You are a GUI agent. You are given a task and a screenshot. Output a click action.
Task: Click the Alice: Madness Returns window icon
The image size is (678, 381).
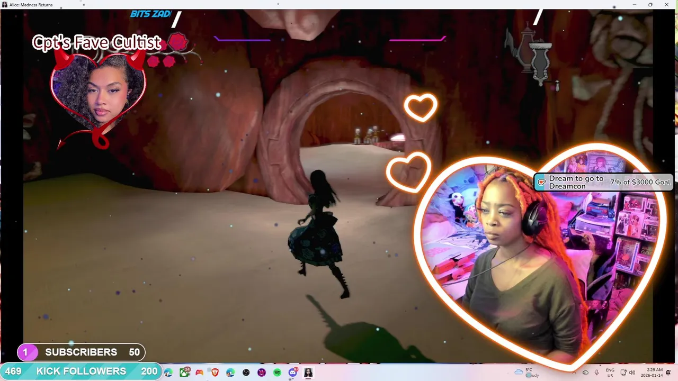coord(5,5)
